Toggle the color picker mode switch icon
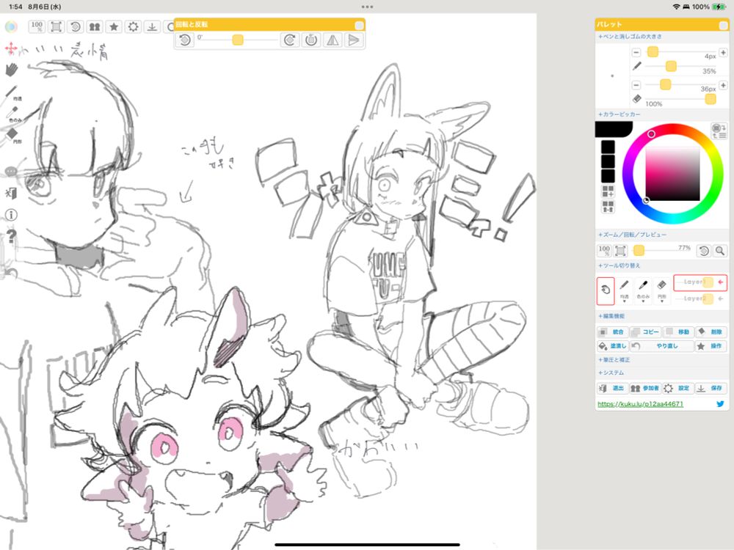Image resolution: width=734 pixels, height=550 pixels. click(719, 131)
